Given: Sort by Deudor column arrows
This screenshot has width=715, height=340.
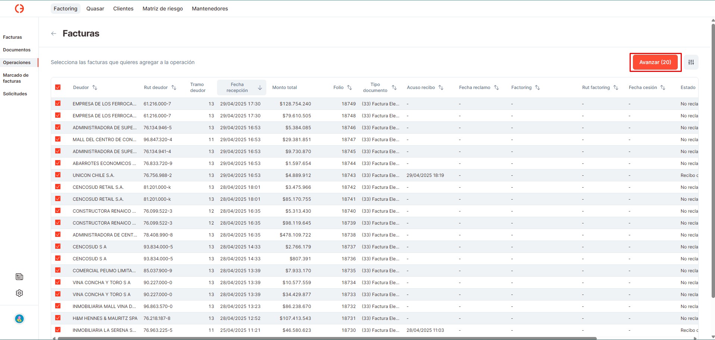Looking at the screenshot, I should point(95,88).
